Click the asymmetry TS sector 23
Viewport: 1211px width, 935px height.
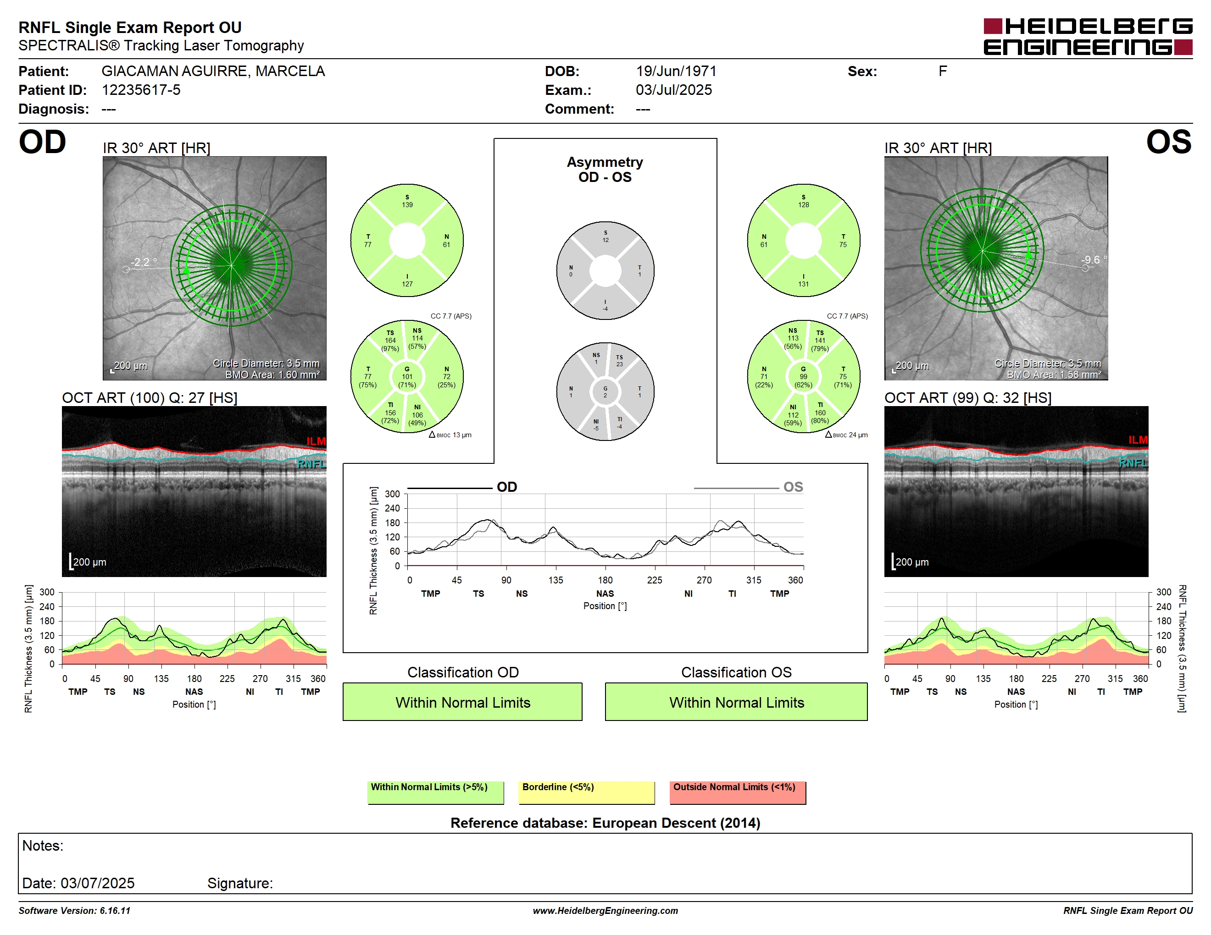click(619, 361)
